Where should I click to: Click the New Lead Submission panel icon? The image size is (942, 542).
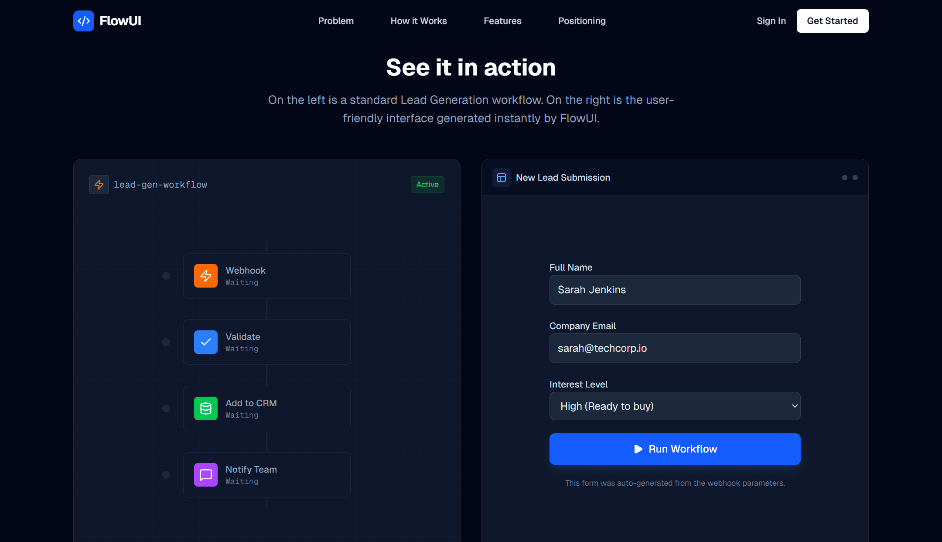tap(502, 178)
